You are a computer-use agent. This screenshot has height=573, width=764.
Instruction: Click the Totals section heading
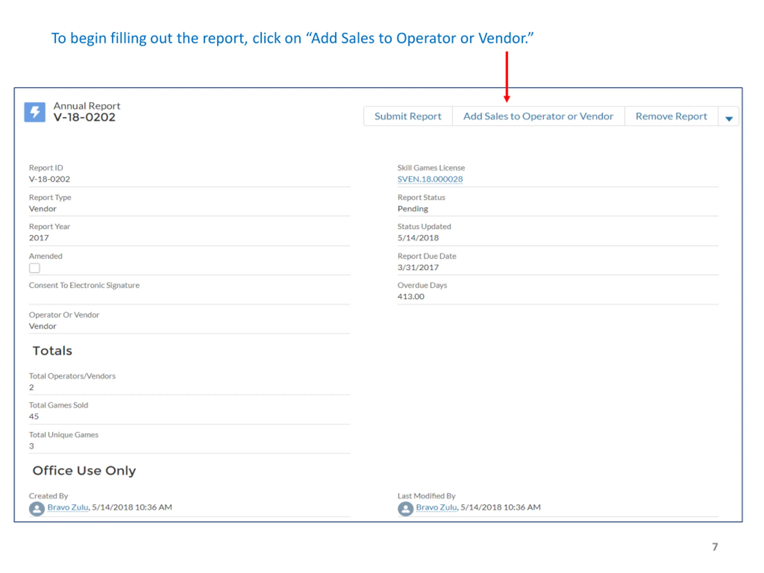tap(52, 351)
